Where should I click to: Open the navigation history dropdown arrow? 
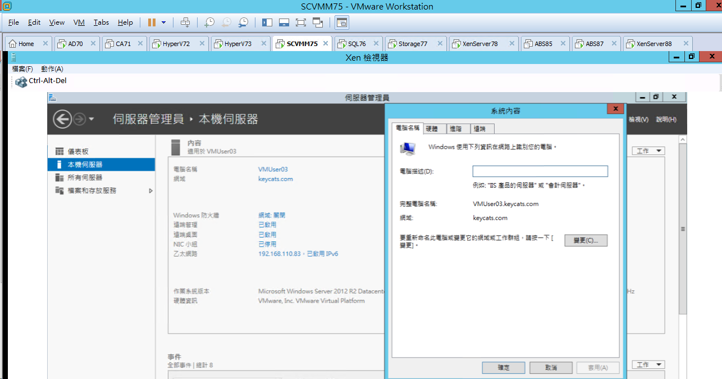92,119
